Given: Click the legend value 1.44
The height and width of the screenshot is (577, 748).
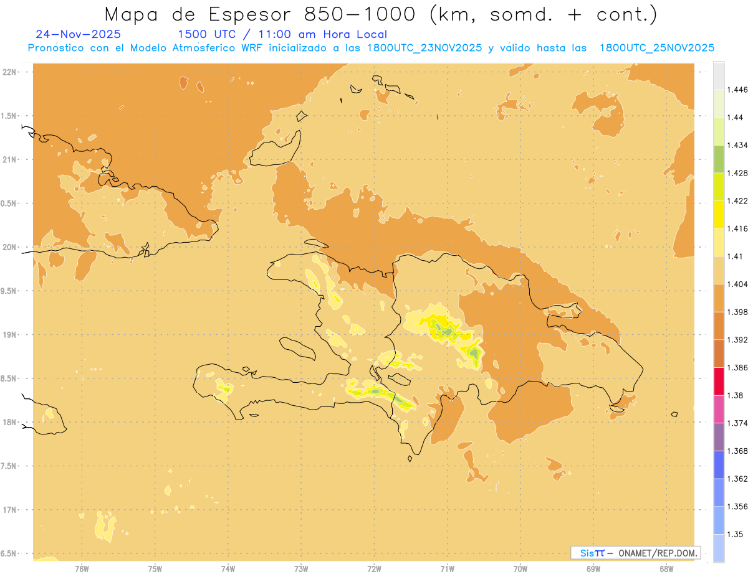Looking at the screenshot, I should click(x=734, y=118).
